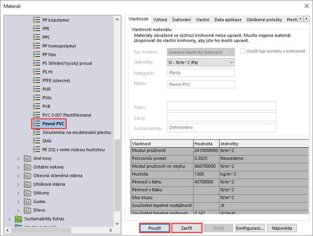Click the material icon beside PP kopolymer
The height and width of the screenshot is (236, 313).
tap(36, 20)
